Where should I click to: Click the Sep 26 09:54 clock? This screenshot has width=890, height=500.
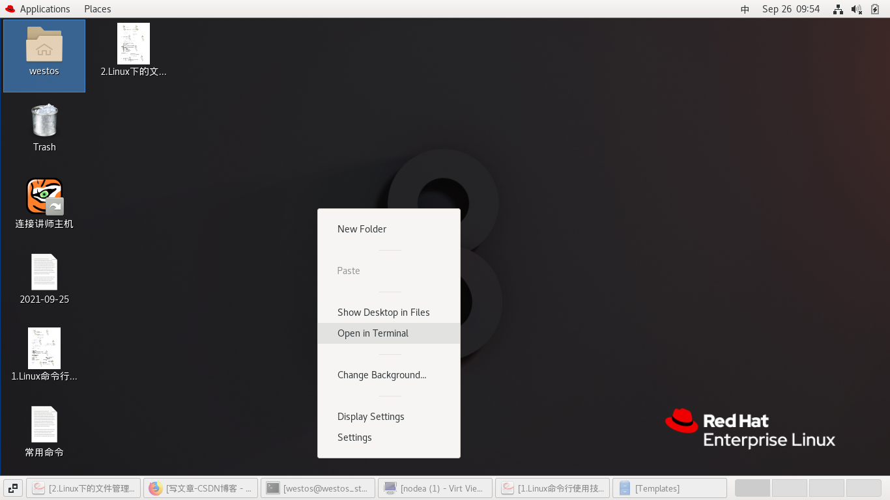pos(791,9)
